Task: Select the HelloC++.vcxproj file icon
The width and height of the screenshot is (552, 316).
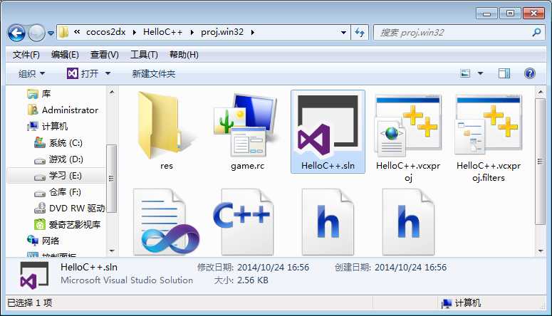Action: coord(408,125)
